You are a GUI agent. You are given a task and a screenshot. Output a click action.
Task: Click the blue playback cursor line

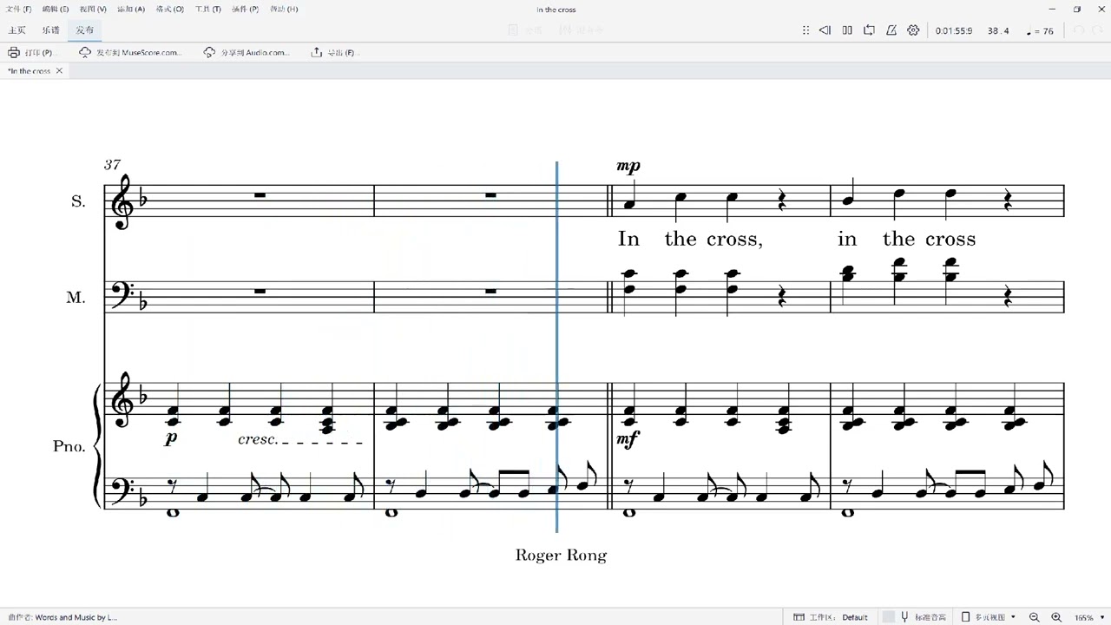(556, 347)
